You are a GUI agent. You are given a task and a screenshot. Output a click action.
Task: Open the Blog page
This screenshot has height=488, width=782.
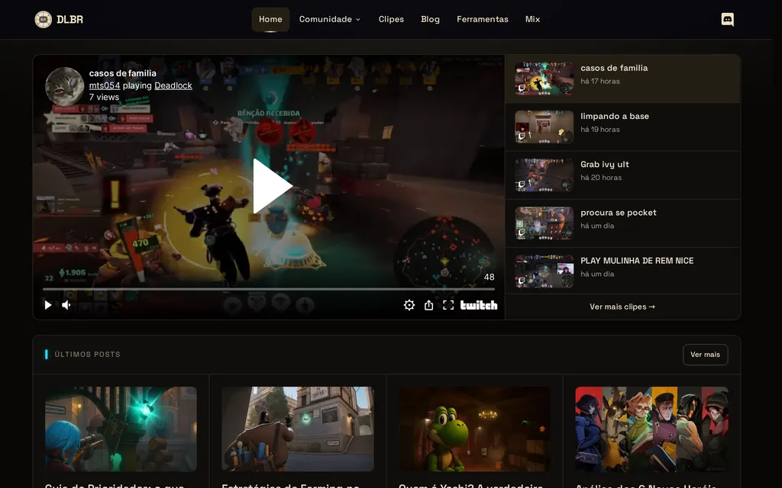[x=430, y=19]
